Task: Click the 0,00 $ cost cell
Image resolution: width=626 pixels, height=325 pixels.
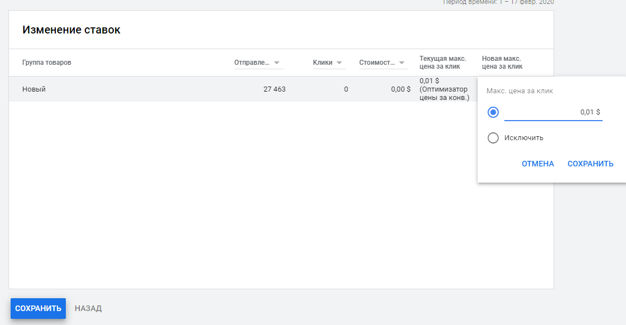Action: click(x=401, y=89)
